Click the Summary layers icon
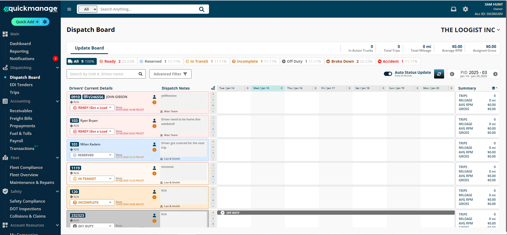Screen dimensions: 507x235 tap(495, 88)
